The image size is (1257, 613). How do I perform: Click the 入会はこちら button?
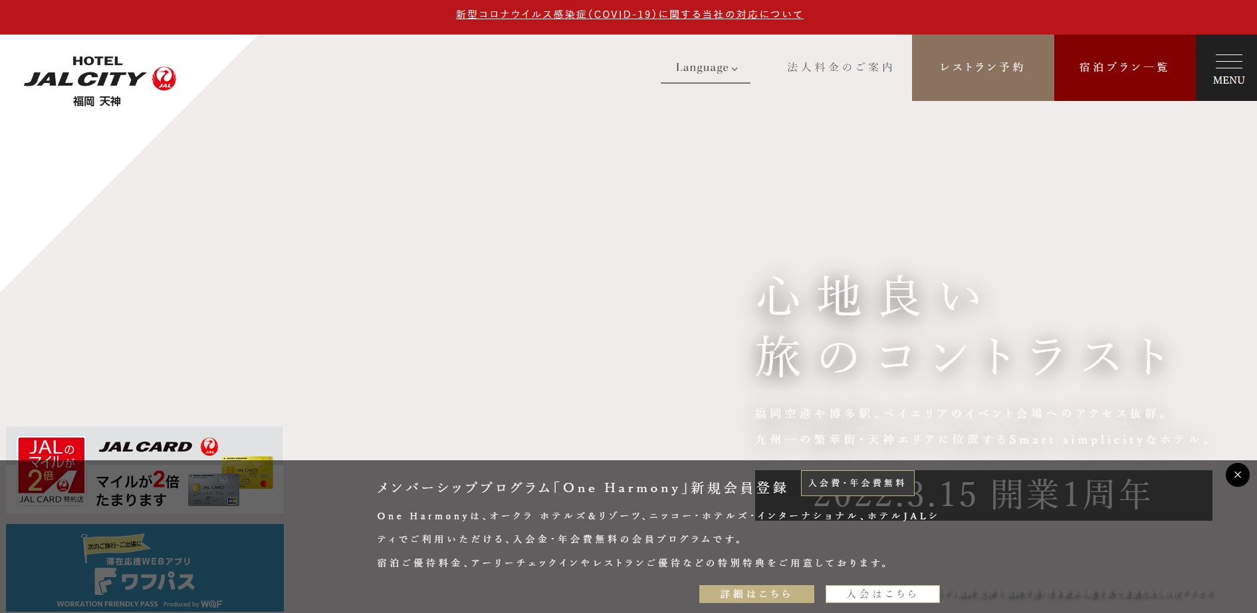pos(882,594)
